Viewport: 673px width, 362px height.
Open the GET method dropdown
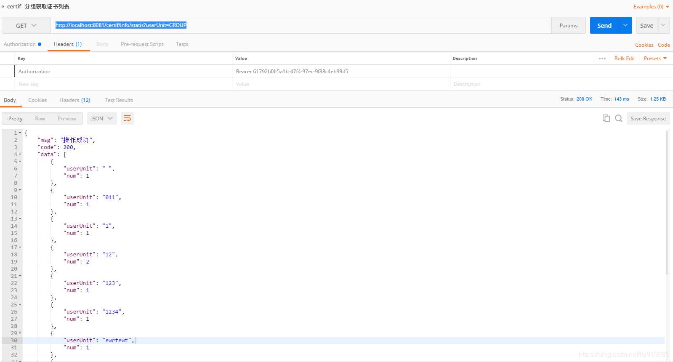(x=26, y=25)
